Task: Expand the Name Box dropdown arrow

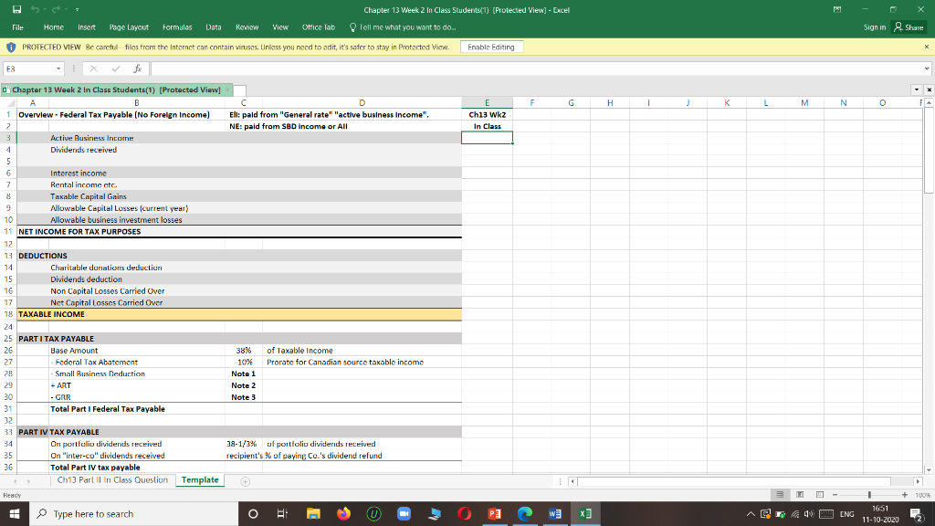Action: point(58,69)
